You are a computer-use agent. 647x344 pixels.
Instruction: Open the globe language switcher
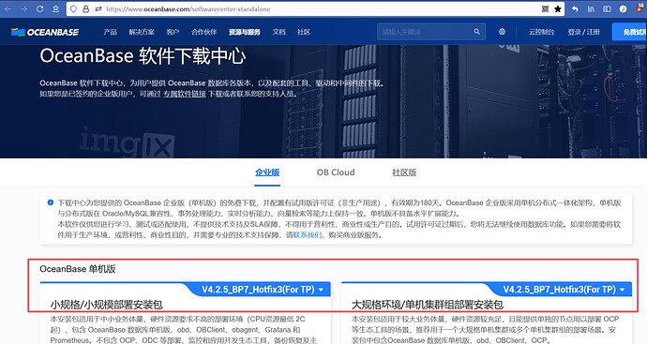(502, 32)
